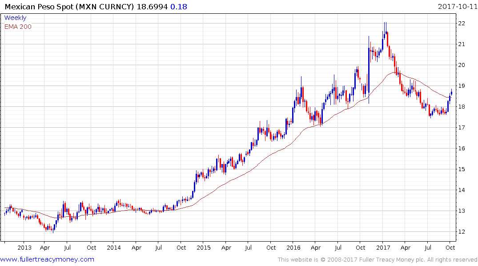This screenshot has height=266, width=478.
Task: Click the 15 price axis label
Action: tap(462, 169)
